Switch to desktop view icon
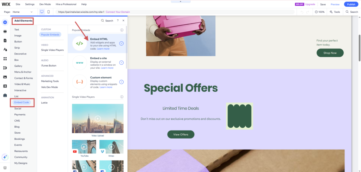This screenshot has height=172, width=361. (x=42, y=12)
